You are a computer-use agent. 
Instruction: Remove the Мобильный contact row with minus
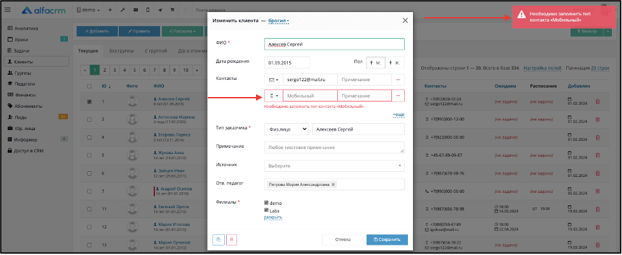pyautogui.click(x=398, y=96)
